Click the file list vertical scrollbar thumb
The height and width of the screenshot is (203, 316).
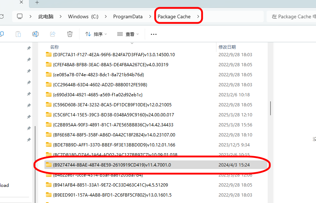pyautogui.click(x=270, y=108)
